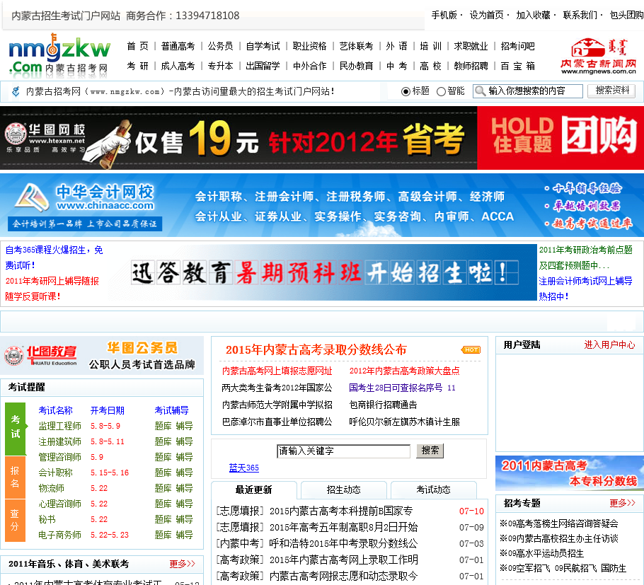Switch to the 考试动态 tab
Screen dimensions: 644x585
[434, 490]
